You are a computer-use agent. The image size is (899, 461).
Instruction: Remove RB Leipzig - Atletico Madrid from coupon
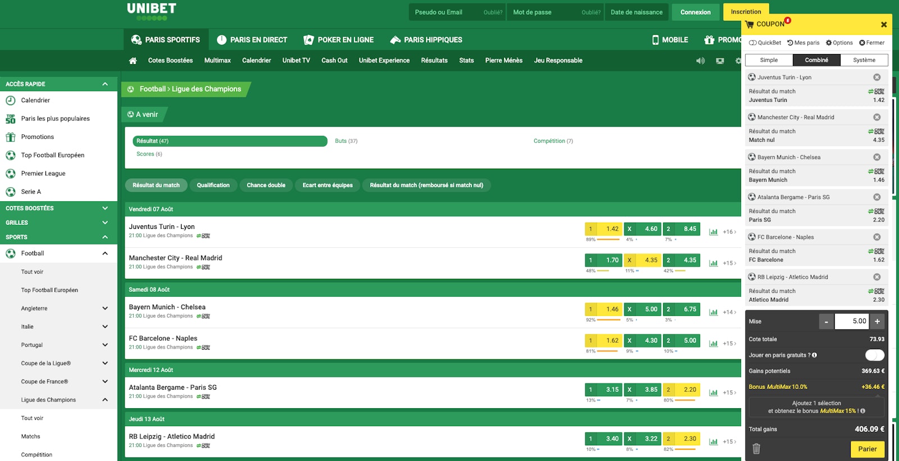point(877,277)
